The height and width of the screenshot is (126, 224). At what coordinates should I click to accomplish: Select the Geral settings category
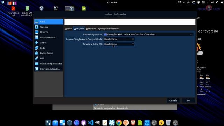point(49,22)
